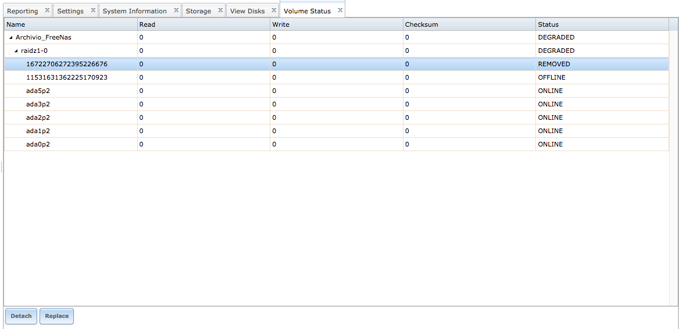Viewport: 679px width, 329px height.
Task: Sort by the Write column header
Action: (x=337, y=24)
